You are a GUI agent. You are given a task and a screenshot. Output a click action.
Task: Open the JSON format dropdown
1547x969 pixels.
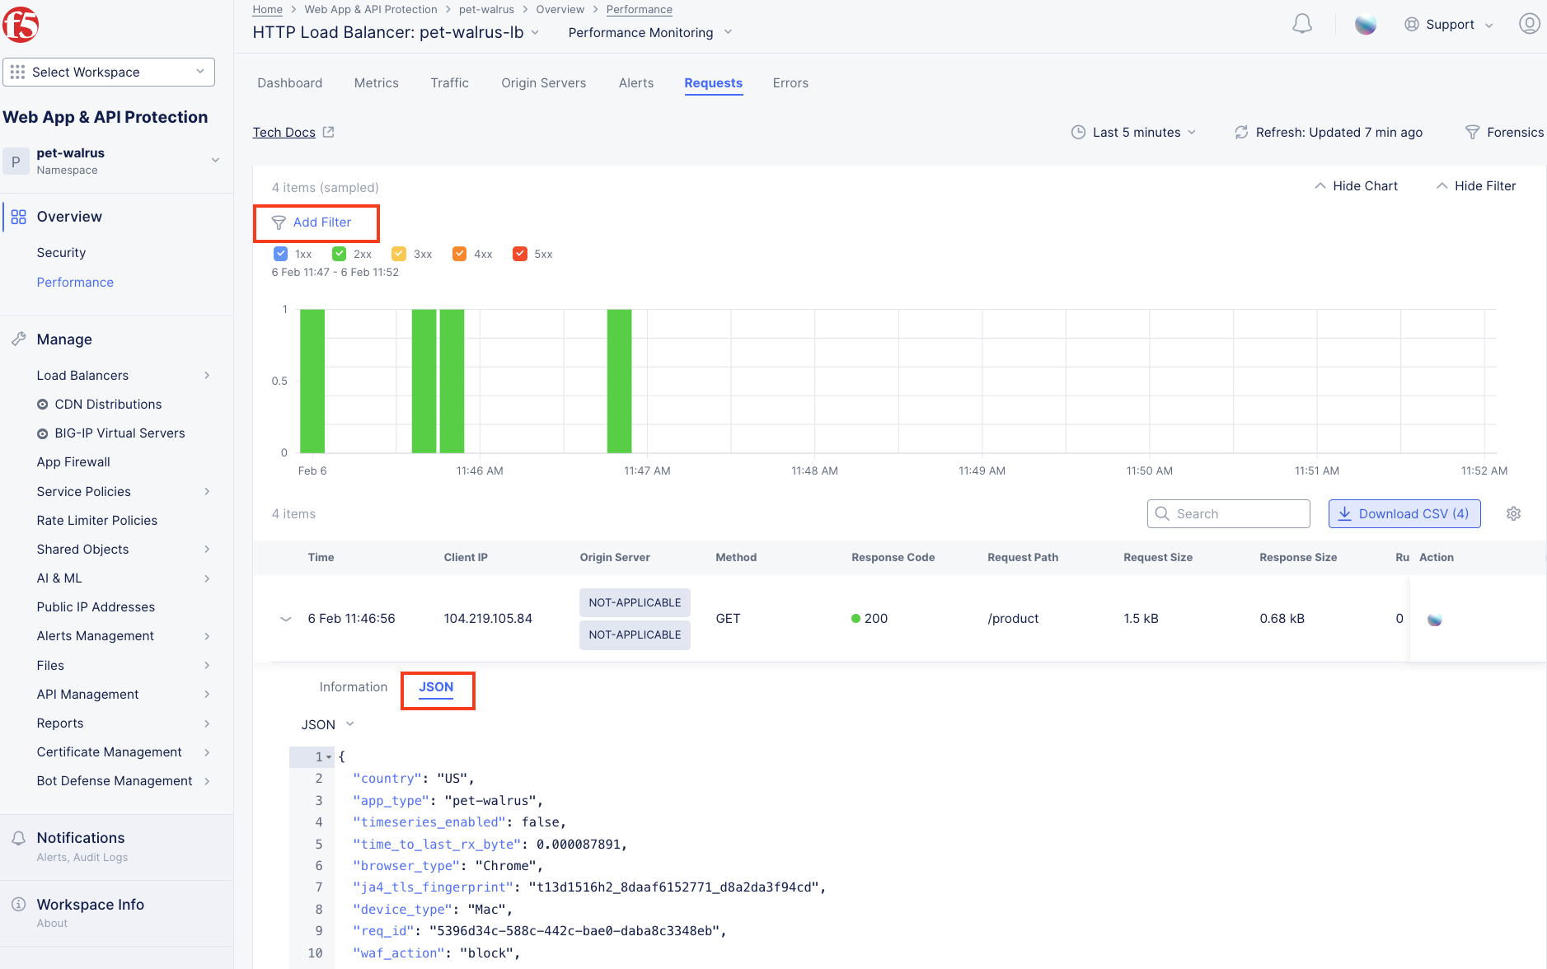tap(327, 725)
